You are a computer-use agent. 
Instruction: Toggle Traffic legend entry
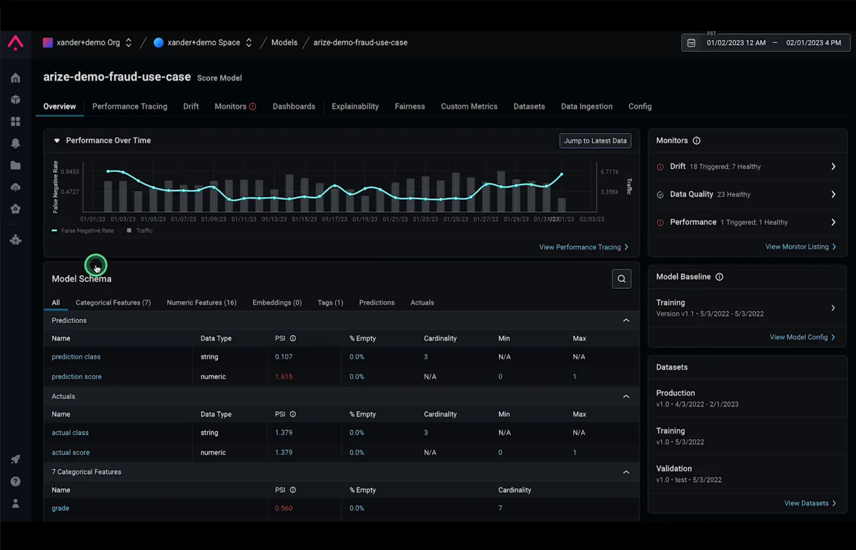[x=140, y=231]
